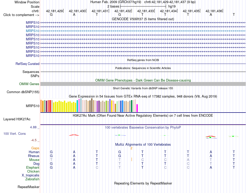Open the RefSeq Curated track label

point(27,64)
